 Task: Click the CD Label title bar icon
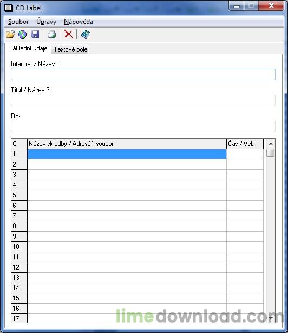point(9,8)
